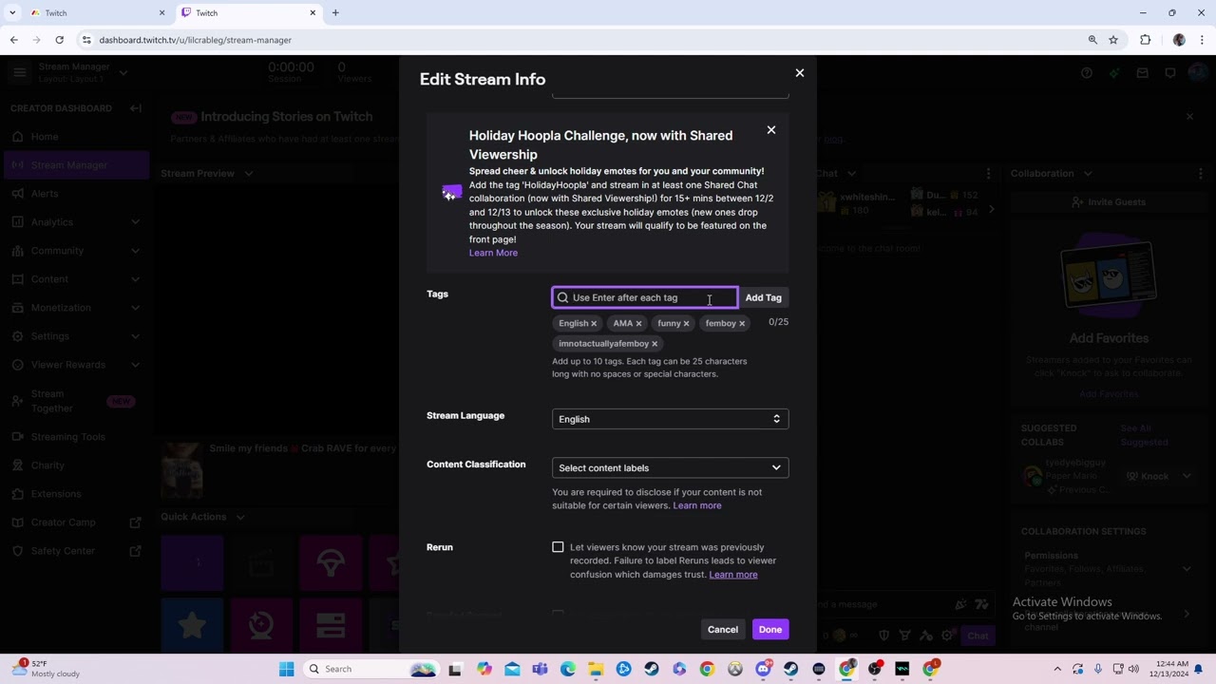Image resolution: width=1216 pixels, height=684 pixels.
Task: Expand the Content sidebar section
Action: point(74,279)
